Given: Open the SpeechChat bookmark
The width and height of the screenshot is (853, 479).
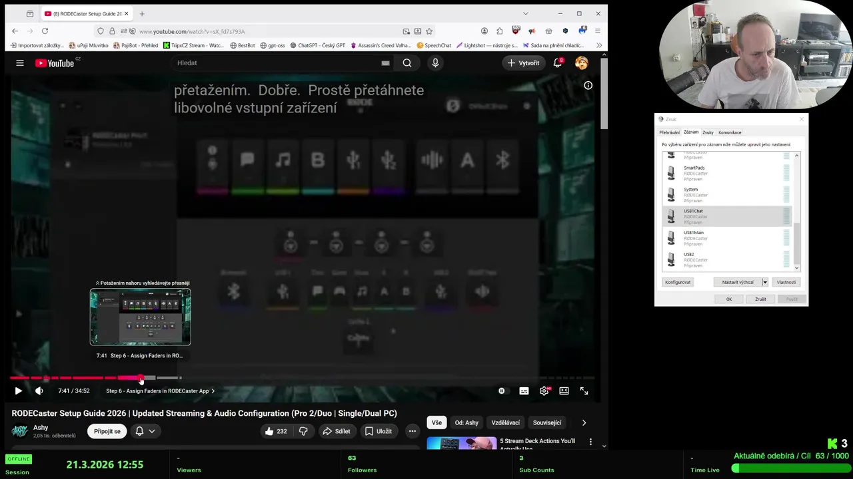Looking at the screenshot, I should pos(434,45).
